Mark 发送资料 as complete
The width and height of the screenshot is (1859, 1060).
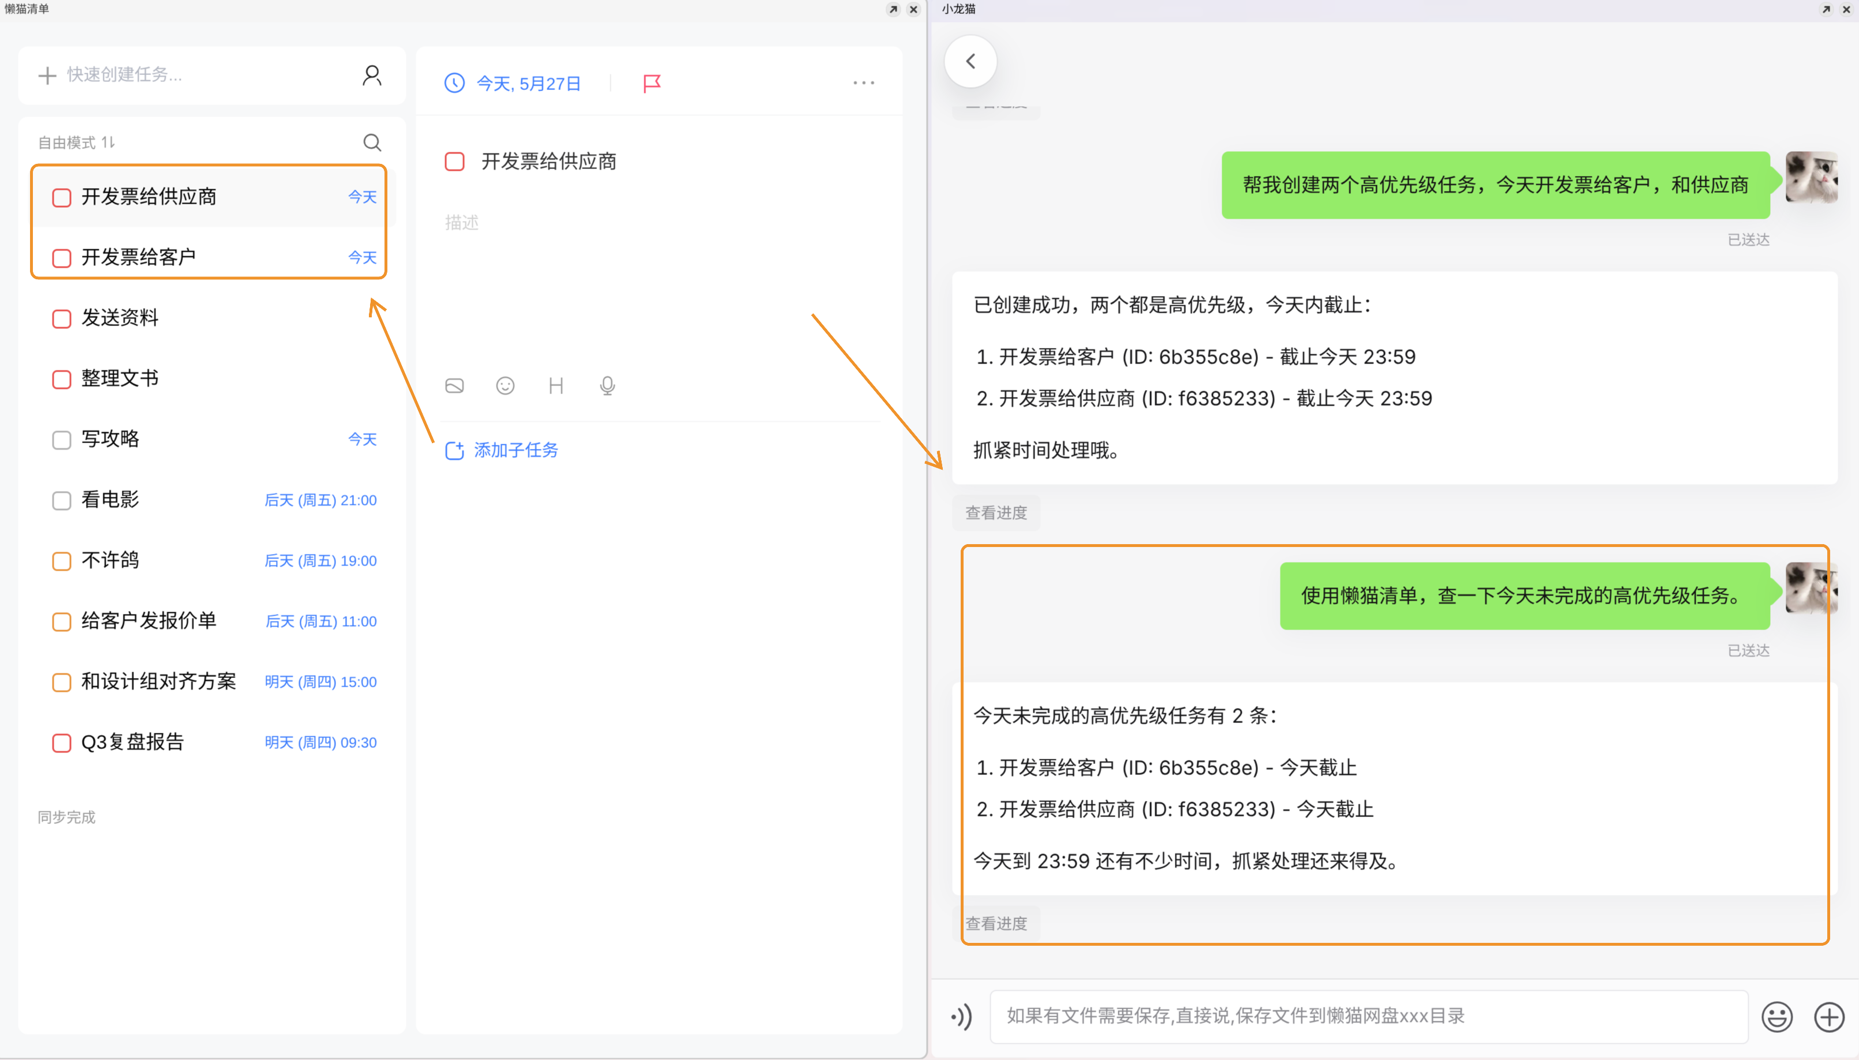pos(62,318)
